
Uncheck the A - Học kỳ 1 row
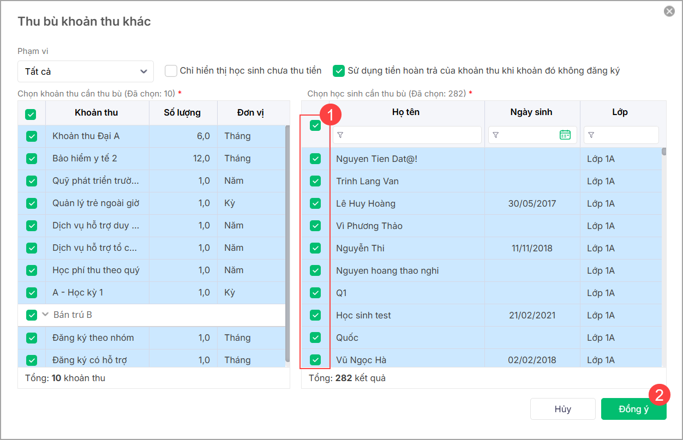[x=32, y=293]
